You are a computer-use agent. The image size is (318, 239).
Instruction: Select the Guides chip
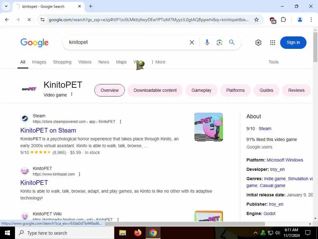pyautogui.click(x=266, y=90)
